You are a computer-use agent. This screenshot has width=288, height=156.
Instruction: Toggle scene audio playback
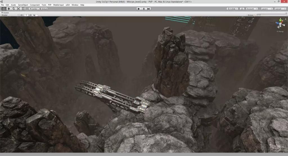point(30,15)
